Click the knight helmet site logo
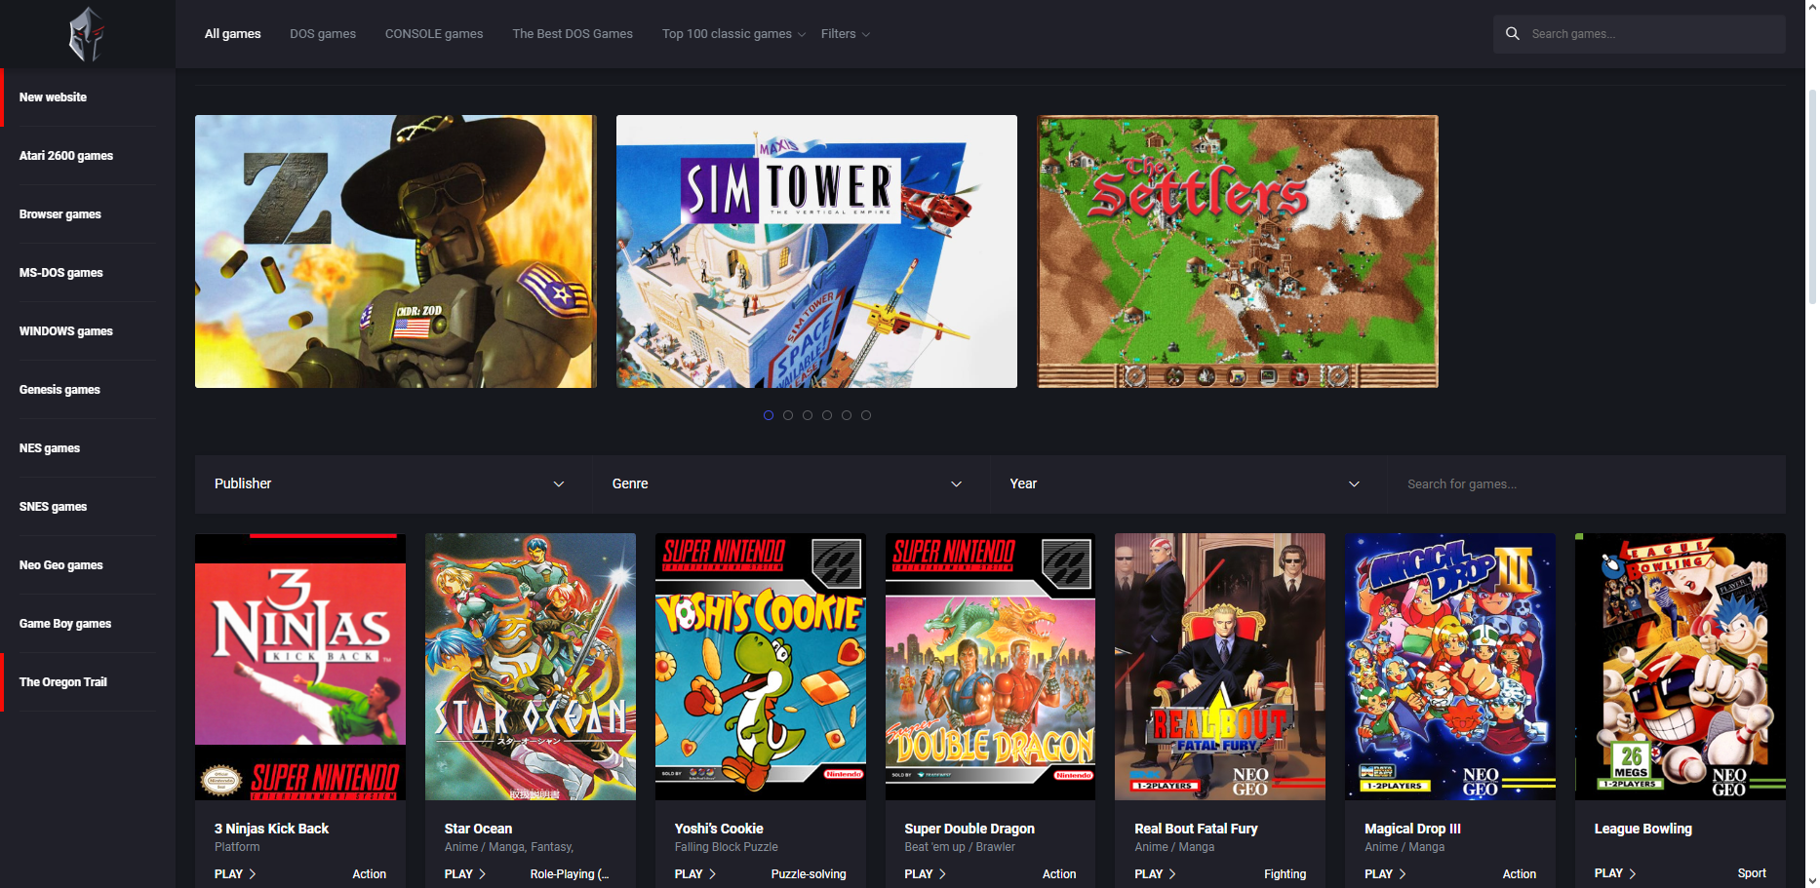Screen dimensions: 1820x888 [x=87, y=34]
